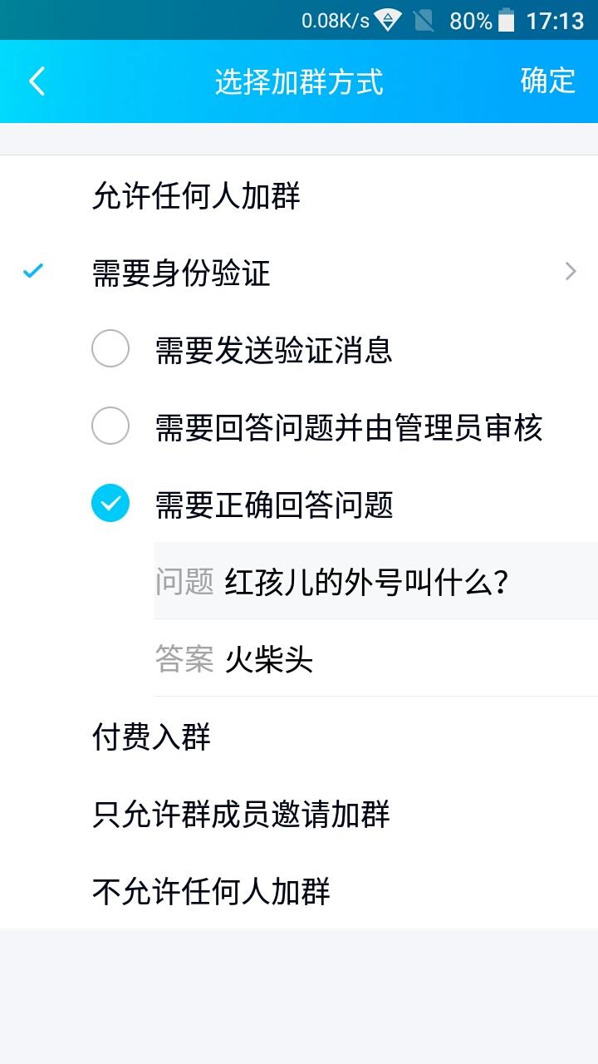Viewport: 598px width, 1064px height.
Task: Edit the 问题 field text
Action: pos(376,580)
